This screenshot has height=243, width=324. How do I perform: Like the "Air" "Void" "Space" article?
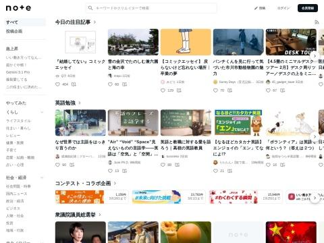[x=110, y=171]
